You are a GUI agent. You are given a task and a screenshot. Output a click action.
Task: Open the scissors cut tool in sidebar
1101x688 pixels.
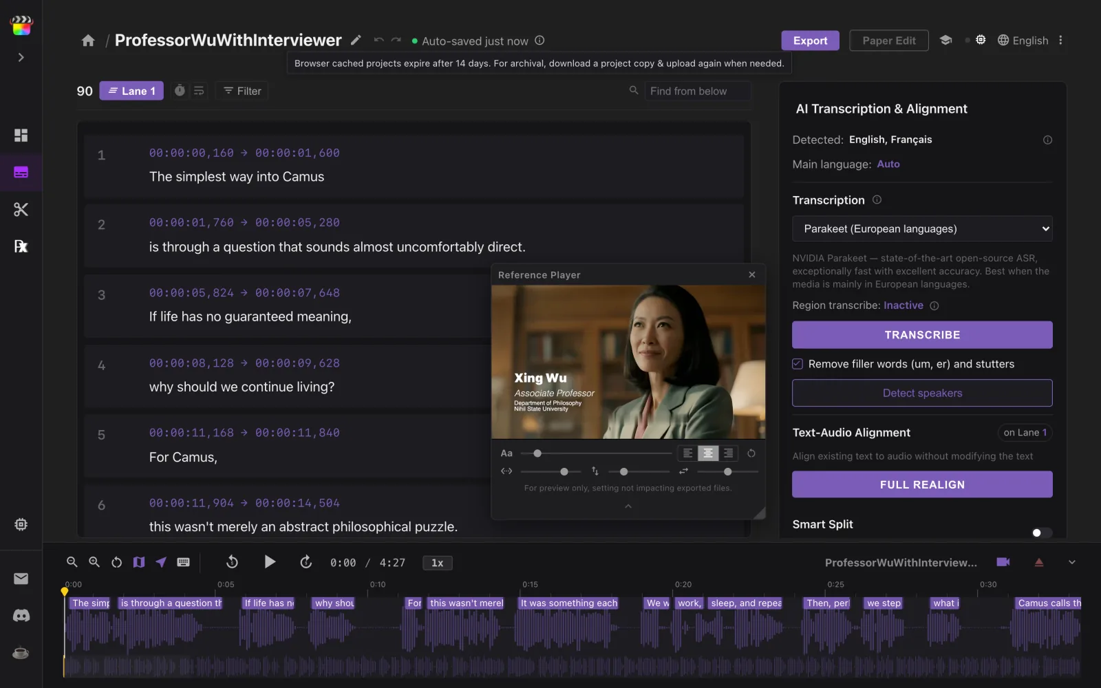21,209
